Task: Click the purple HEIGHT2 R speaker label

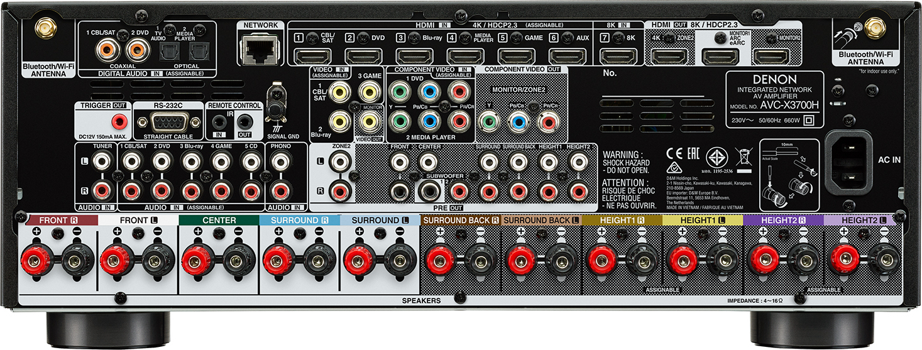Action: point(783,221)
